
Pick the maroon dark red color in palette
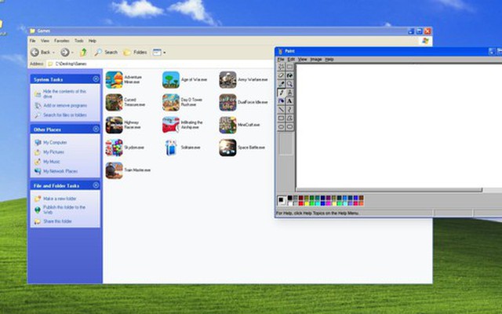[x=300, y=198]
